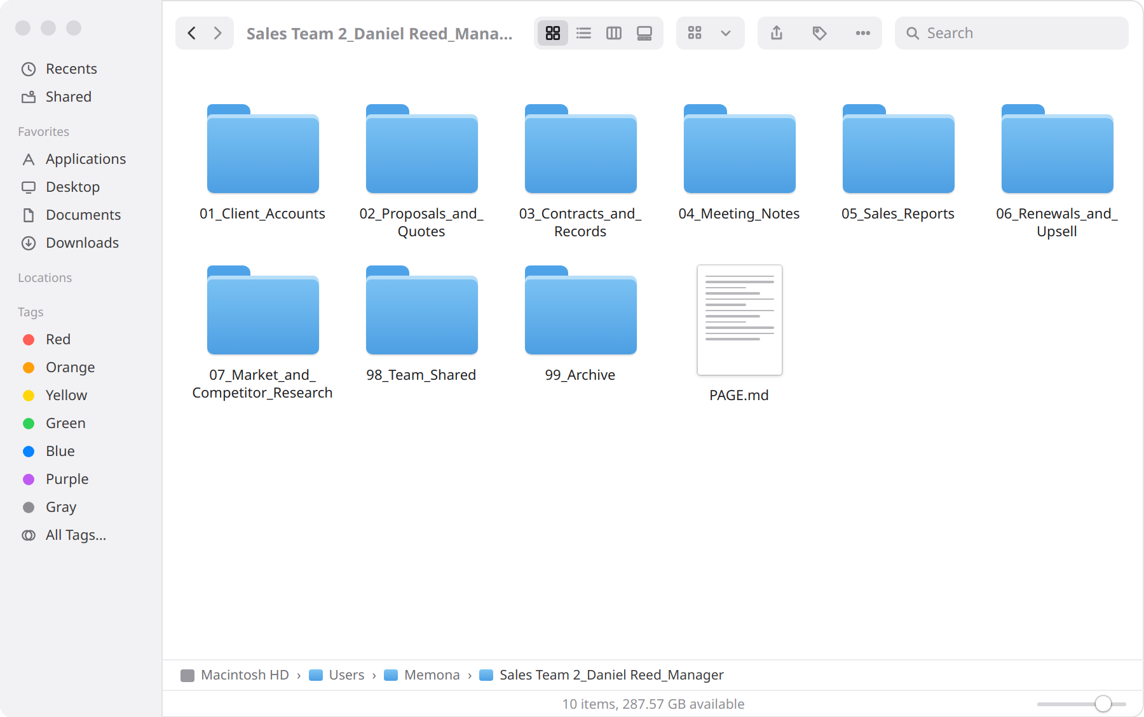Click the Share toolbar icon
The width and height of the screenshot is (1144, 717).
point(777,33)
